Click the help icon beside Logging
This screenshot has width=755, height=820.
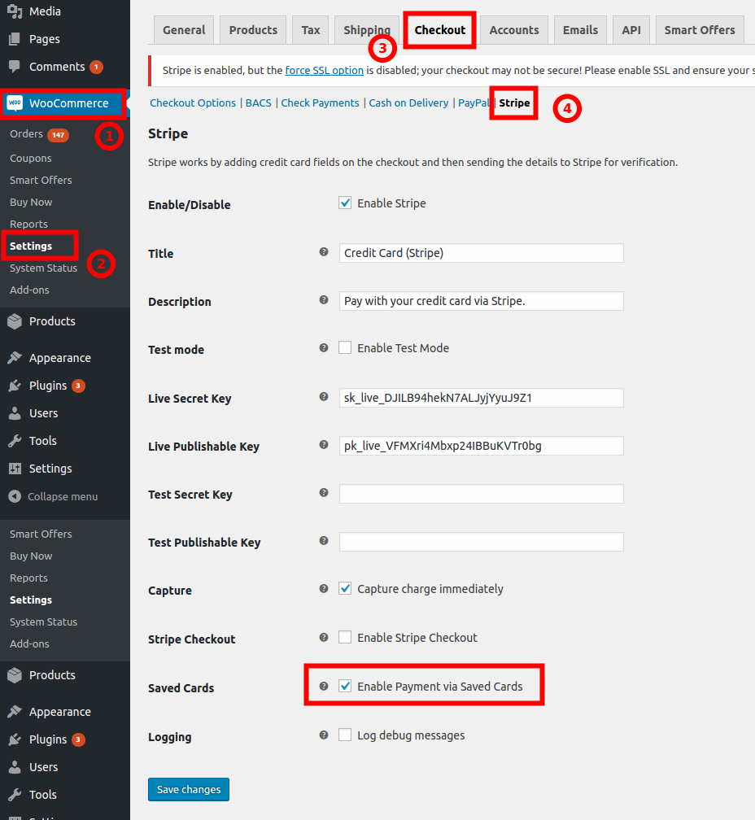pos(324,735)
